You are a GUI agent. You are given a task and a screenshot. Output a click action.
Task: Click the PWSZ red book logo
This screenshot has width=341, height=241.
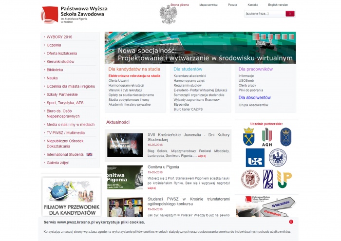click(50, 15)
